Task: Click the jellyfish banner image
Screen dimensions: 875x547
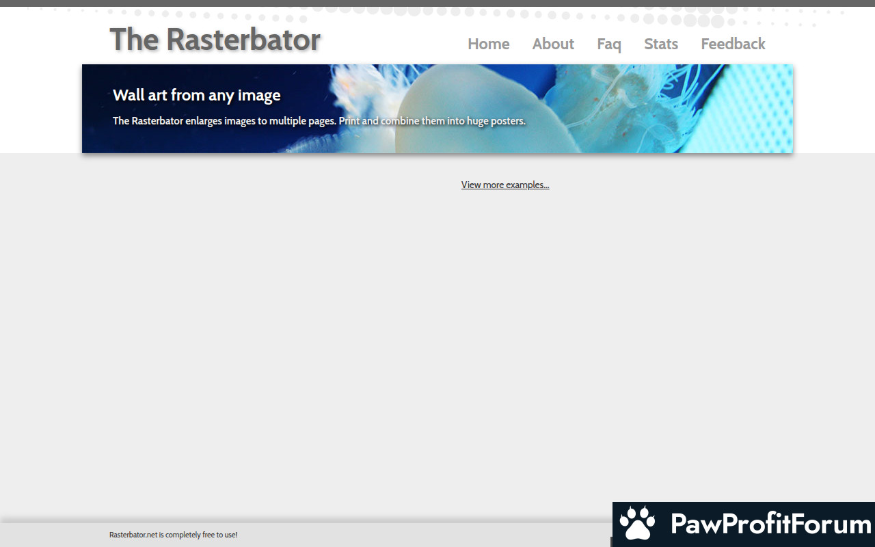Action: (x=437, y=109)
